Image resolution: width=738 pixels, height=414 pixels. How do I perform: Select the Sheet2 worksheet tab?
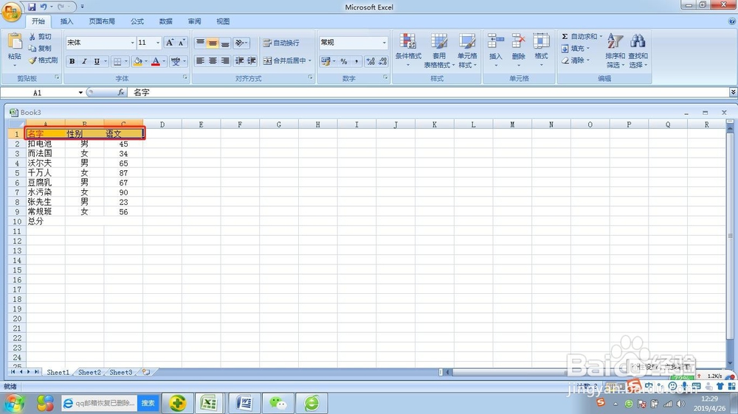pyautogui.click(x=89, y=372)
